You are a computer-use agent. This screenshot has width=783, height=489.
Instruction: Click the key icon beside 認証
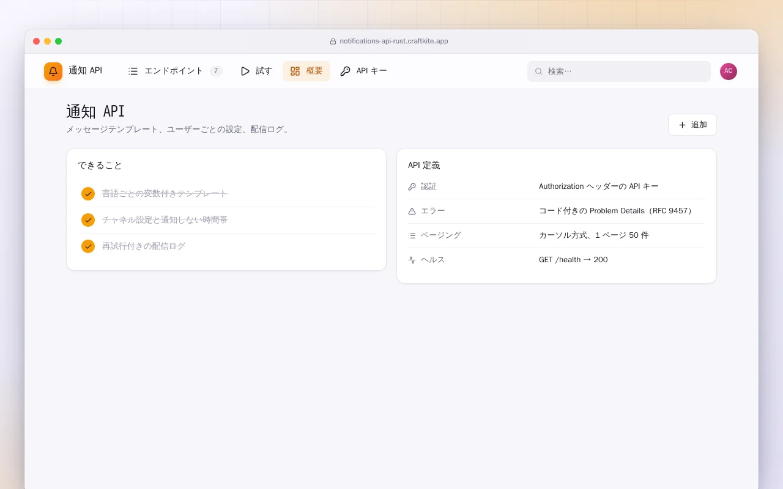412,186
